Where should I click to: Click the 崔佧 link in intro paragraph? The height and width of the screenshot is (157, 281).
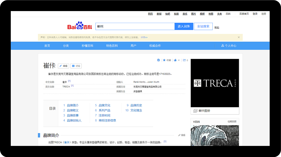[67, 142]
